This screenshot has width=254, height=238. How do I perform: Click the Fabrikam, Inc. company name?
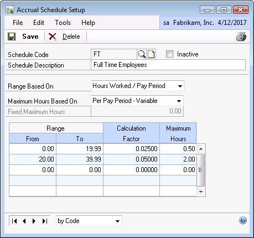pos(194,23)
